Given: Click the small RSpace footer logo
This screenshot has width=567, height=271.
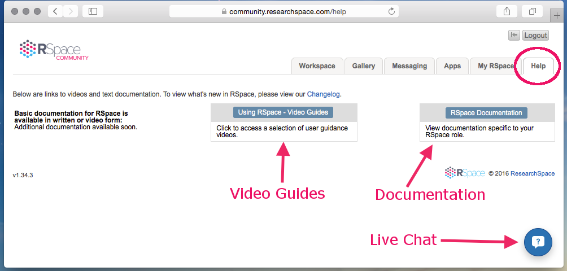Looking at the screenshot, I should 465,173.
